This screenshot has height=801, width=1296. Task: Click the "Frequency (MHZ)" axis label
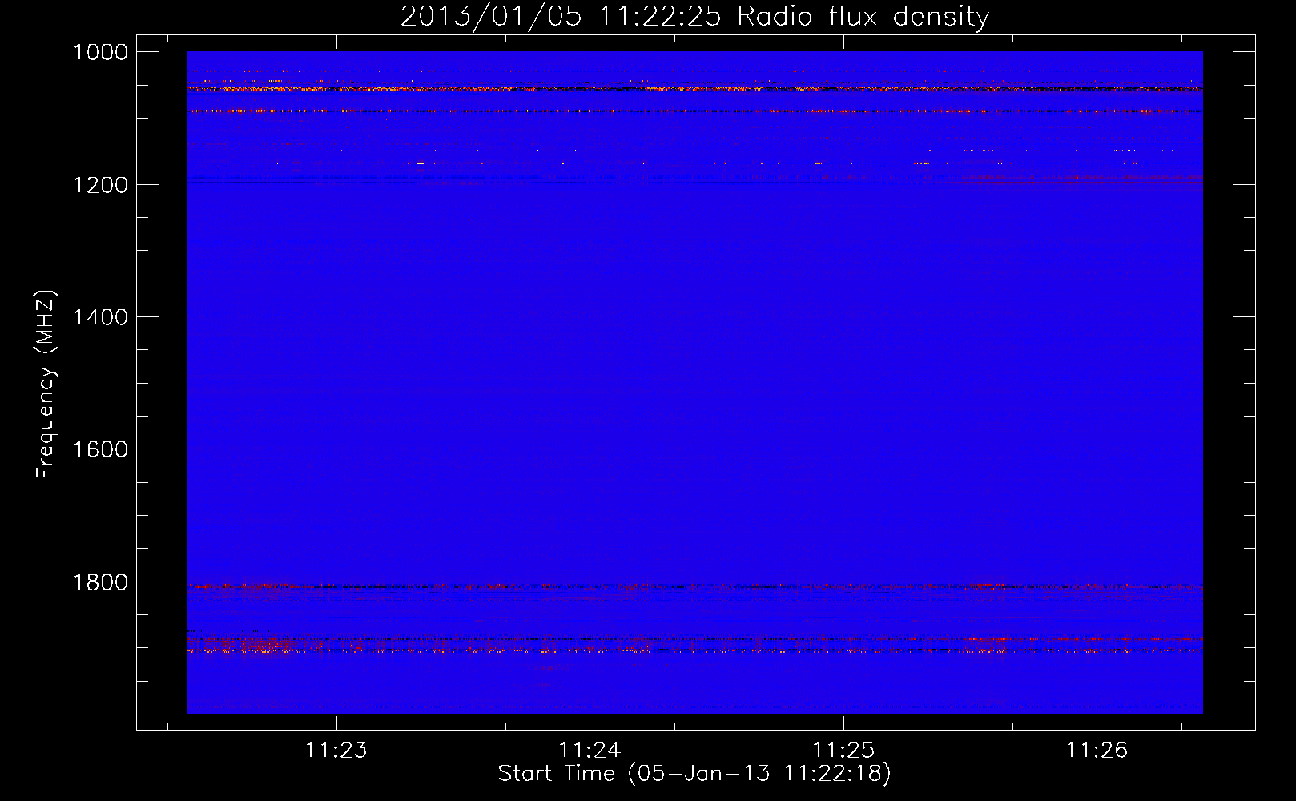46,384
